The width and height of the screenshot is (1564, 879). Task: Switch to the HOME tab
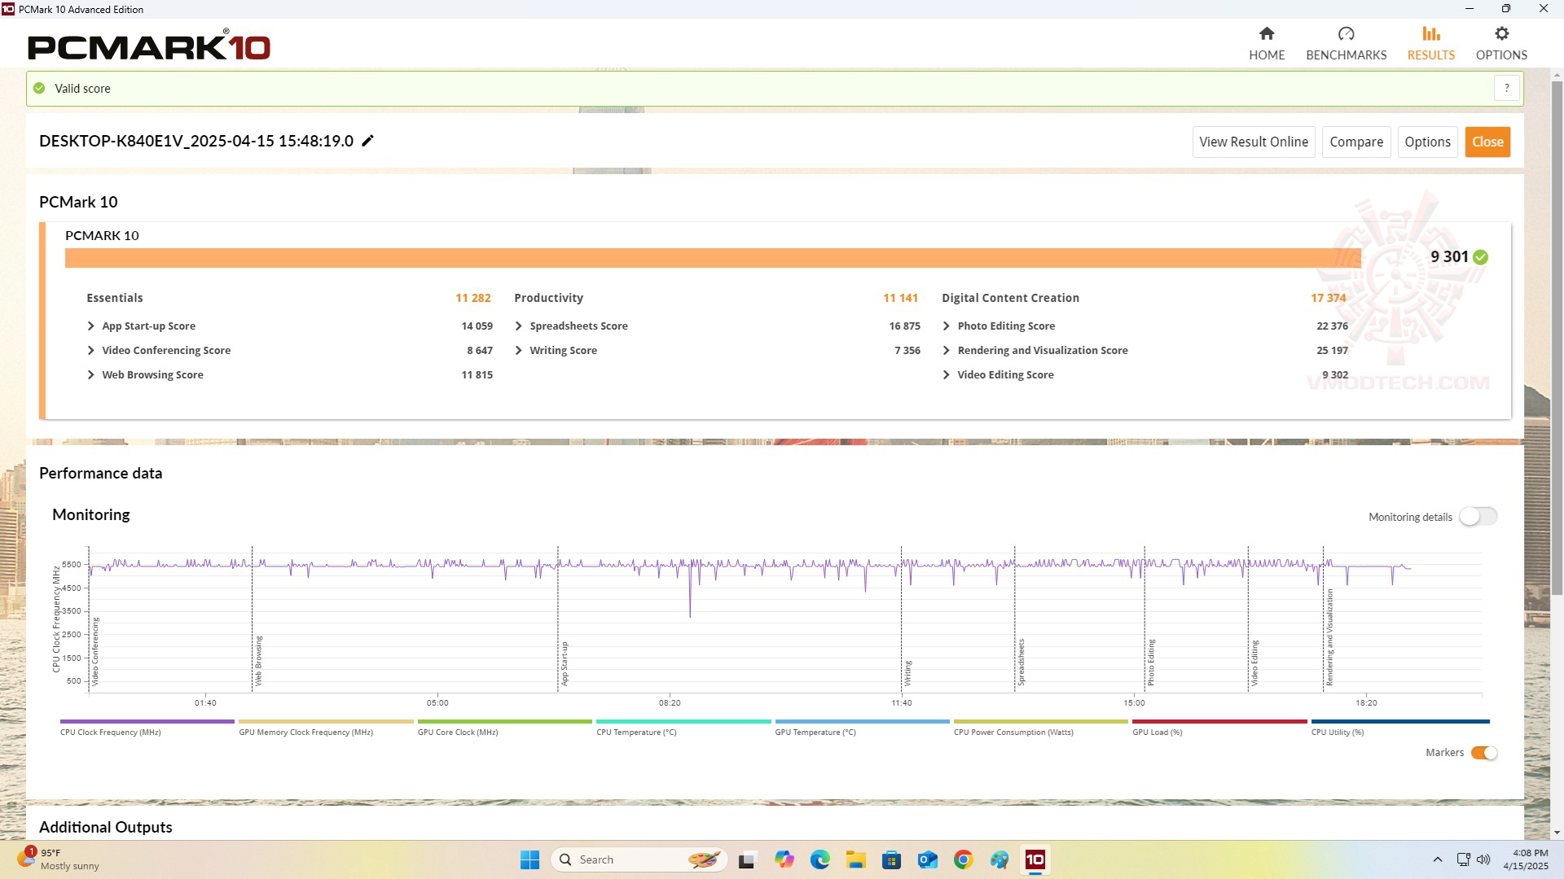click(1267, 42)
